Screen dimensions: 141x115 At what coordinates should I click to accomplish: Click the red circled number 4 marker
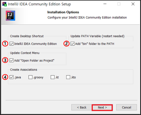click(5, 77)
